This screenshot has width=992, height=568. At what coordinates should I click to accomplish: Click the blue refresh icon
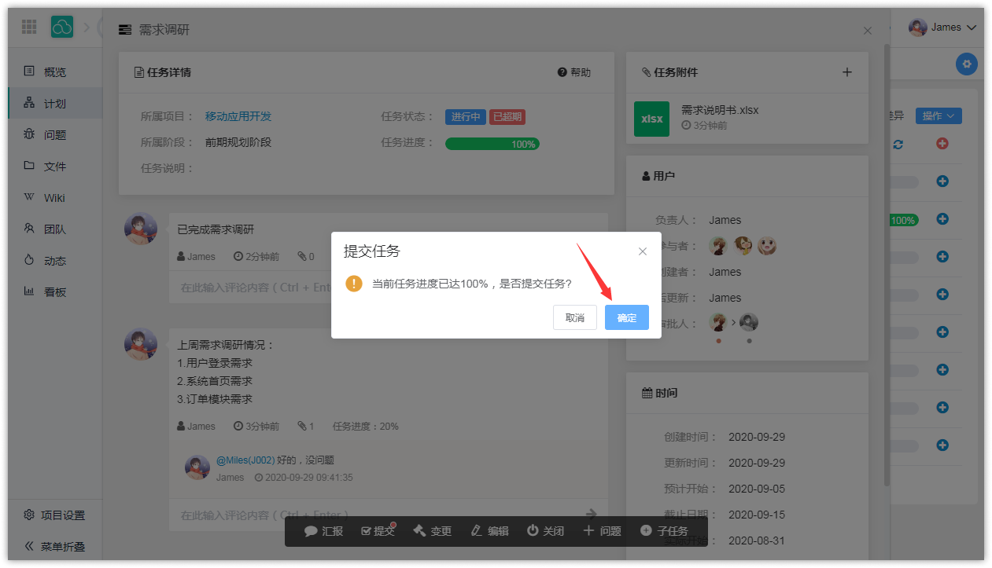coord(898,144)
